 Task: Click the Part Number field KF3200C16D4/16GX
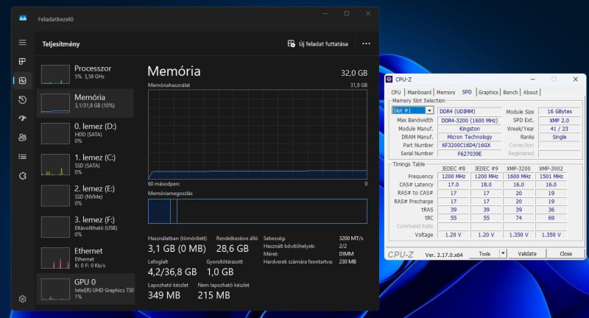tap(469, 145)
